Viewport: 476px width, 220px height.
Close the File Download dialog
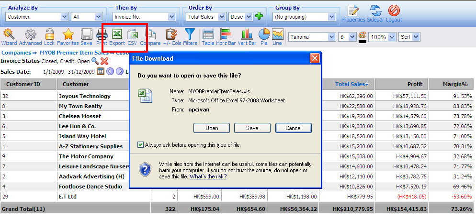pyautogui.click(x=315, y=58)
